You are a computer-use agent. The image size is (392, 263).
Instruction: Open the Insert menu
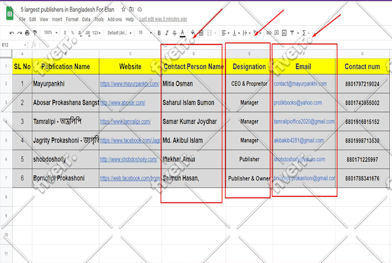pyautogui.click(x=56, y=19)
